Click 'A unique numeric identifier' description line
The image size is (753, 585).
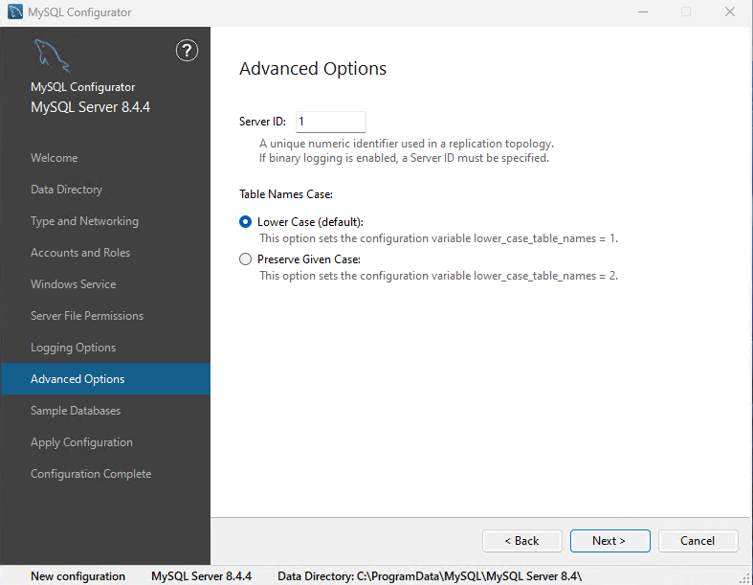[407, 144]
